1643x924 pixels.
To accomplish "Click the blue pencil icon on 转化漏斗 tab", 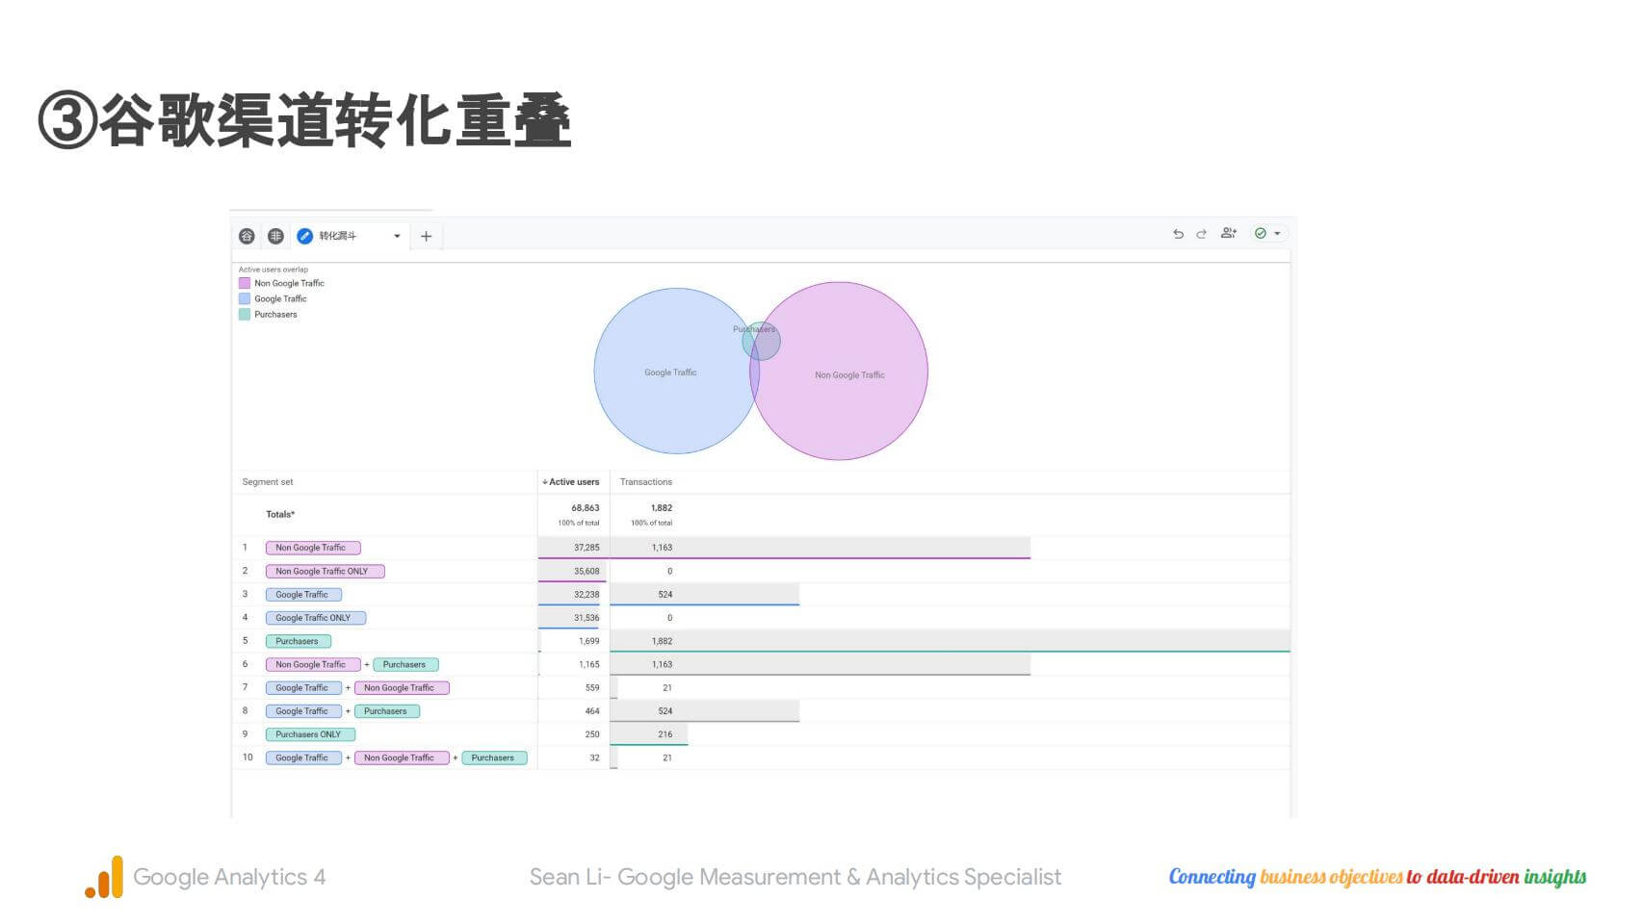I will [305, 236].
